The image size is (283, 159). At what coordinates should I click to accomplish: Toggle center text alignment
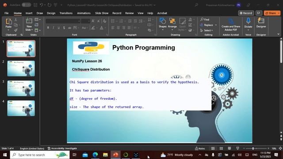point(118,28)
